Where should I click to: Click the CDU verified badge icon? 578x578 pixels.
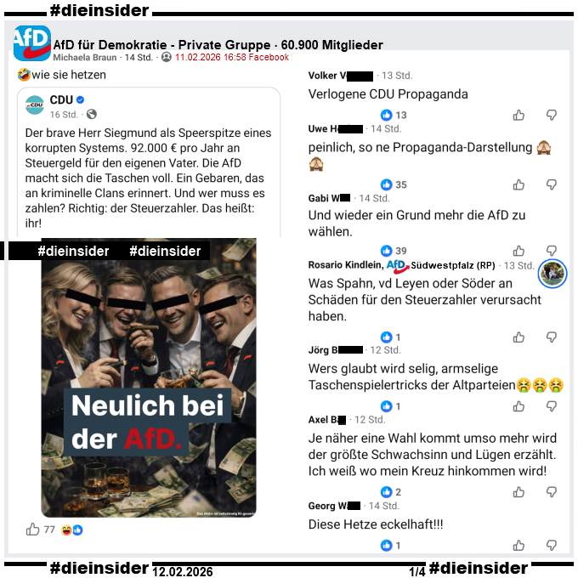point(81,99)
